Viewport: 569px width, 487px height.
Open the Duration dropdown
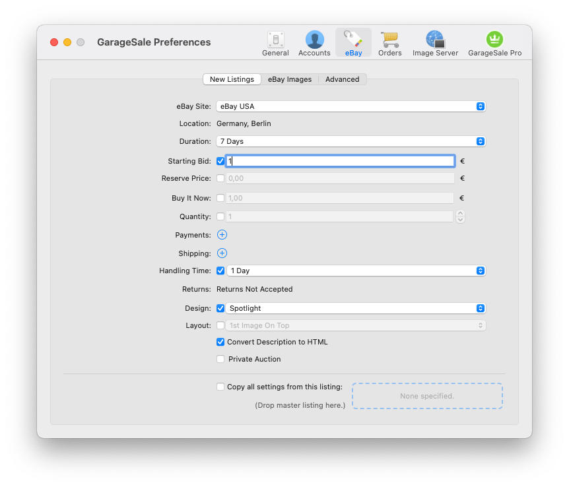pyautogui.click(x=351, y=141)
